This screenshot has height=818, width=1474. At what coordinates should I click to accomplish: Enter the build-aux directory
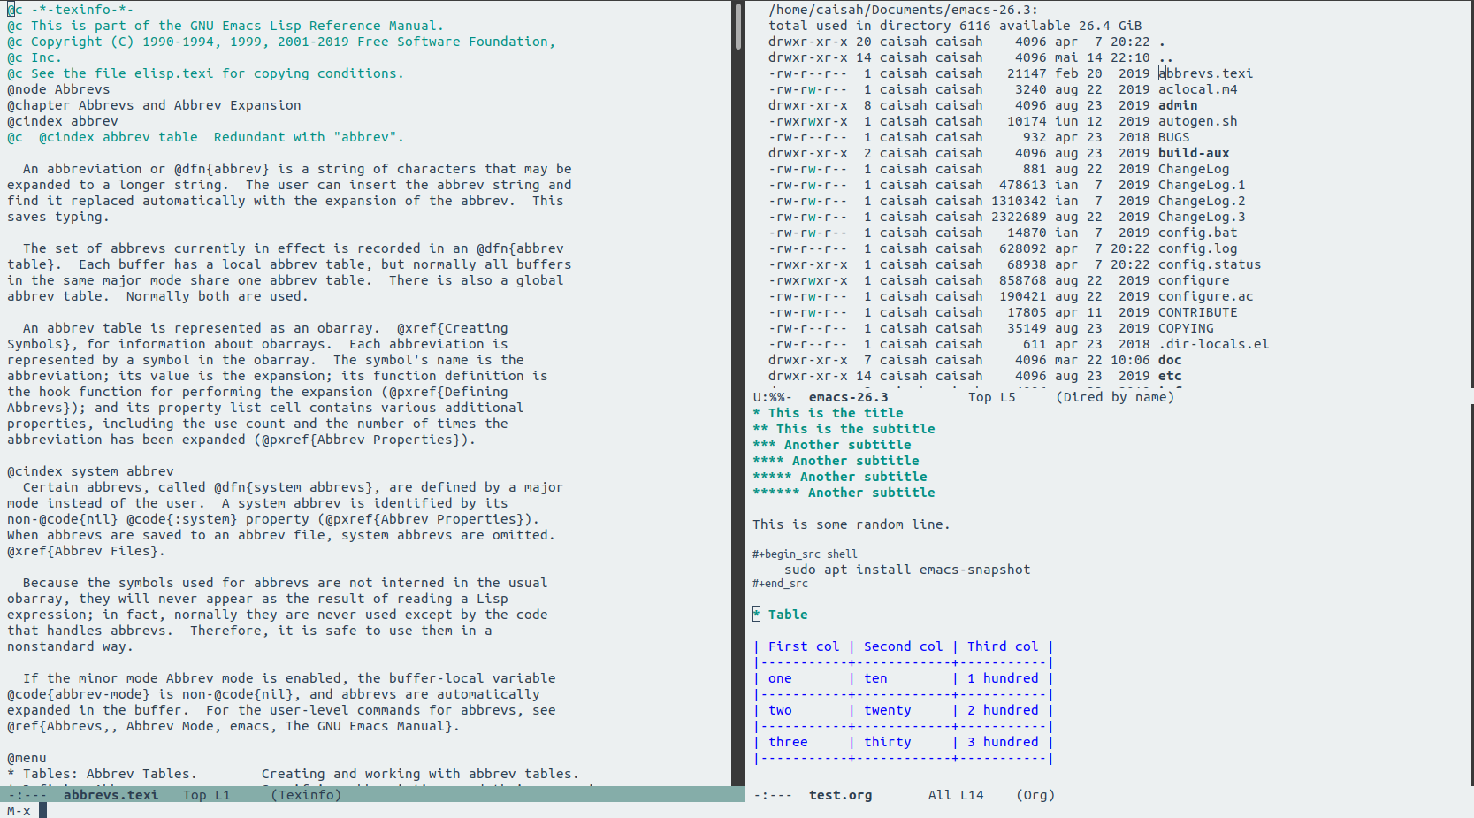1194,153
